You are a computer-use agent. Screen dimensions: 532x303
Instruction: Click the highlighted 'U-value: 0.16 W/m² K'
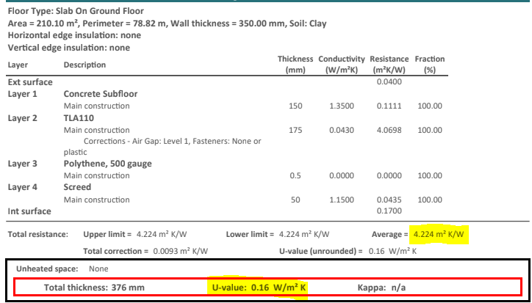[259, 288]
